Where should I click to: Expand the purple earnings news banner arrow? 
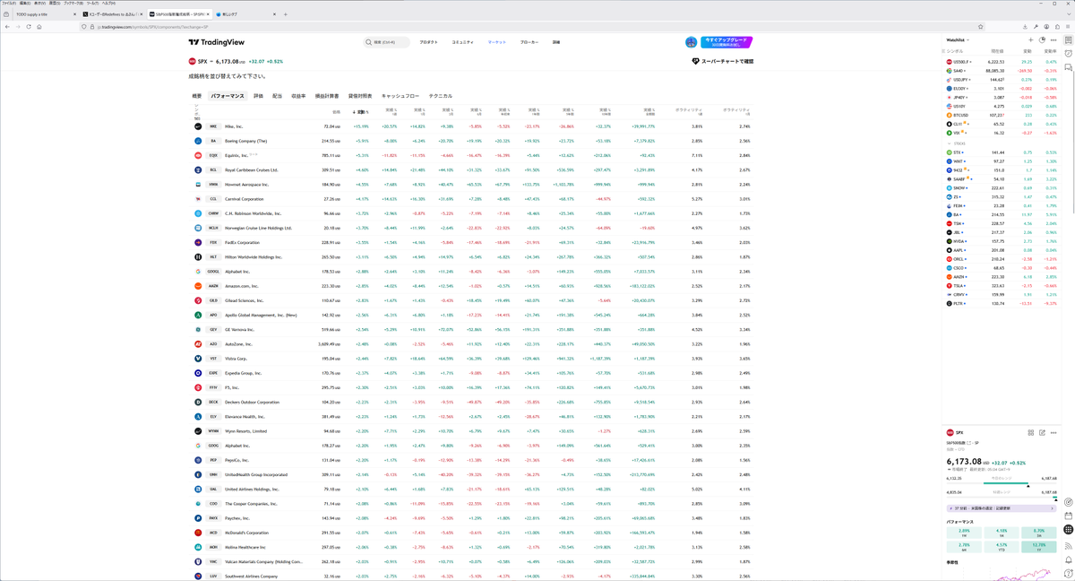(x=1053, y=507)
